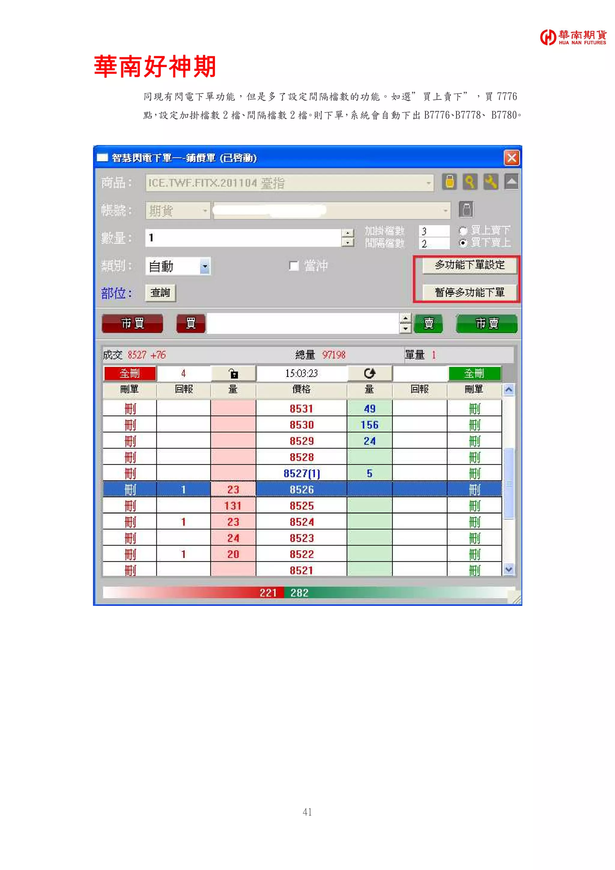
Task: Click buy volume 131 in 8525 row
Action: [233, 506]
